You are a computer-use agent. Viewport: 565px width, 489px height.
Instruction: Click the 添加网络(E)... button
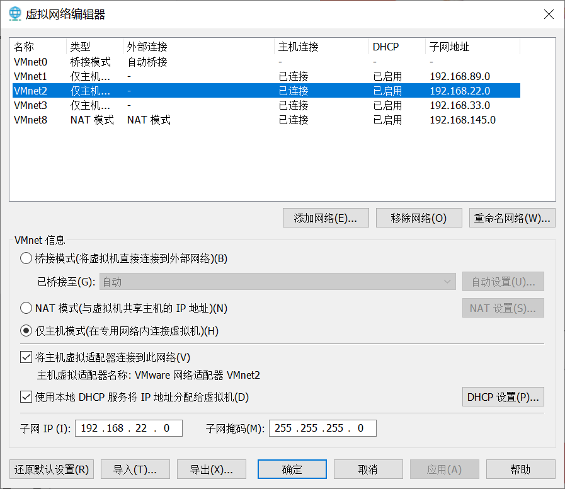click(326, 218)
